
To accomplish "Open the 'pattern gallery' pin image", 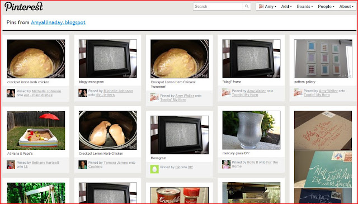I will click(323, 59).
